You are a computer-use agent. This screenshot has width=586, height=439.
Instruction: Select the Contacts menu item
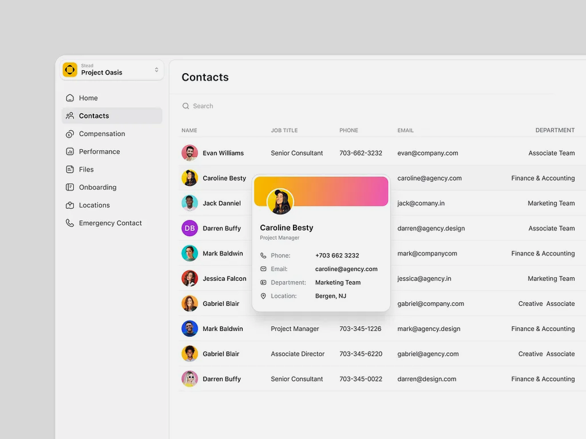pyautogui.click(x=94, y=115)
